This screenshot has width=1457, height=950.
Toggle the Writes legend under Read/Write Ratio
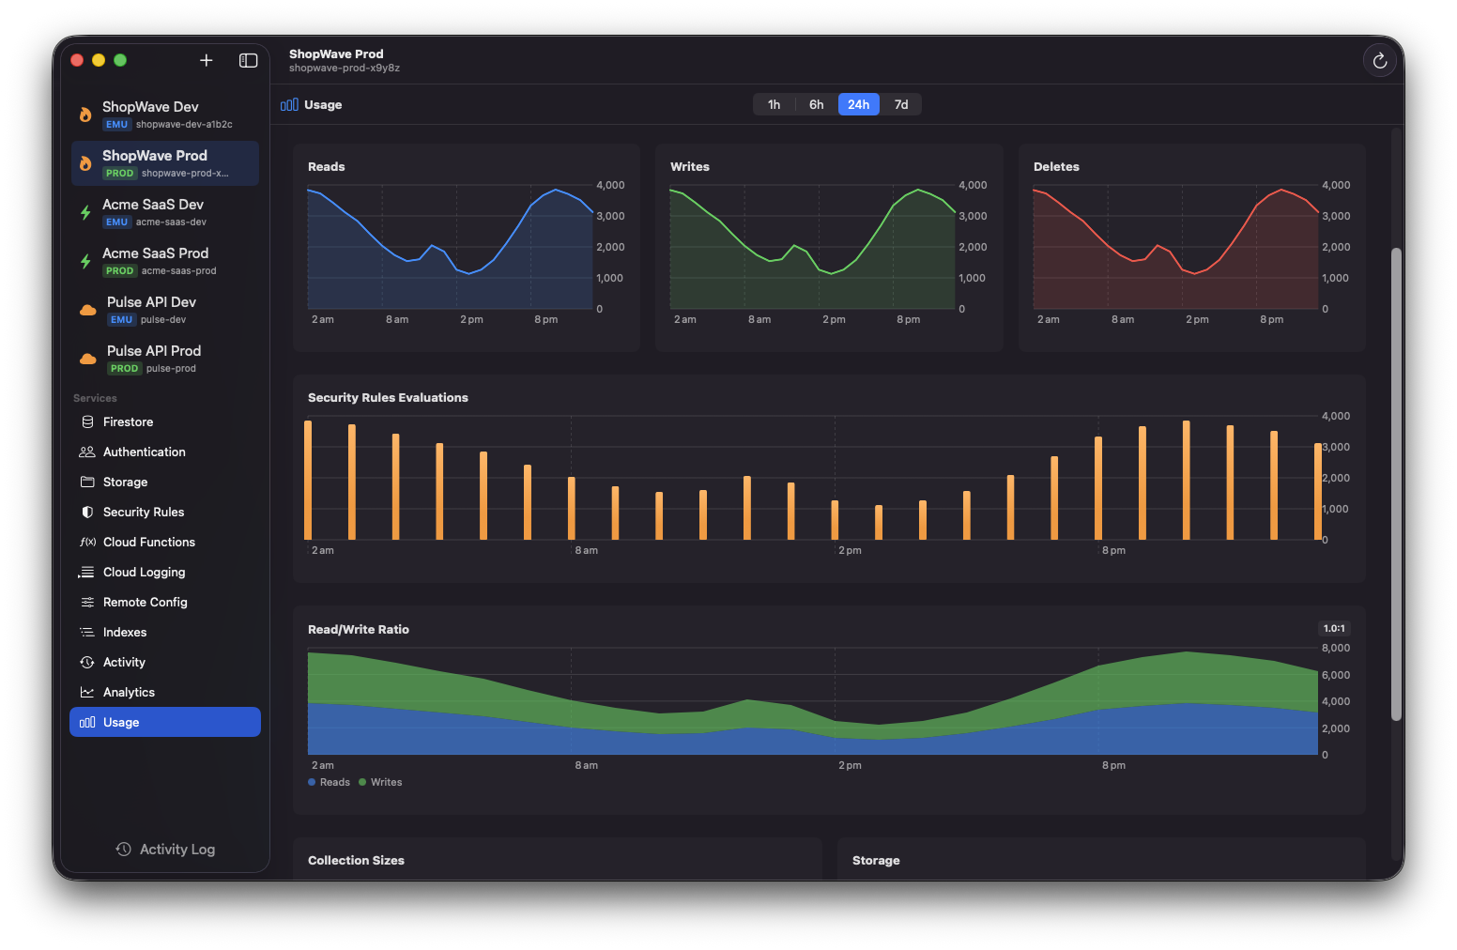pyautogui.click(x=380, y=782)
